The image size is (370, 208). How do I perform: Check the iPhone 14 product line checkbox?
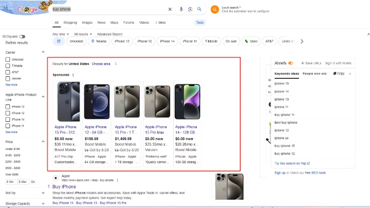click(8, 120)
